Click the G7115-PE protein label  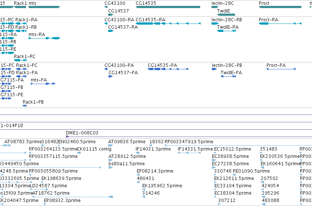[x=12, y=95]
